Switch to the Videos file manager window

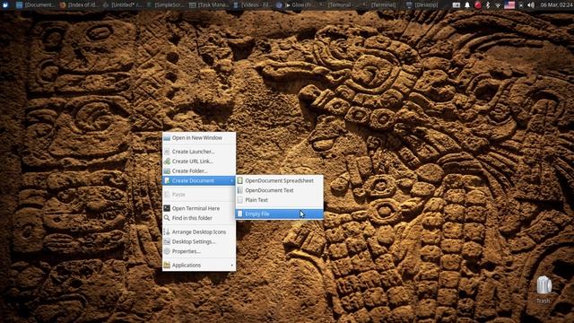click(253, 5)
